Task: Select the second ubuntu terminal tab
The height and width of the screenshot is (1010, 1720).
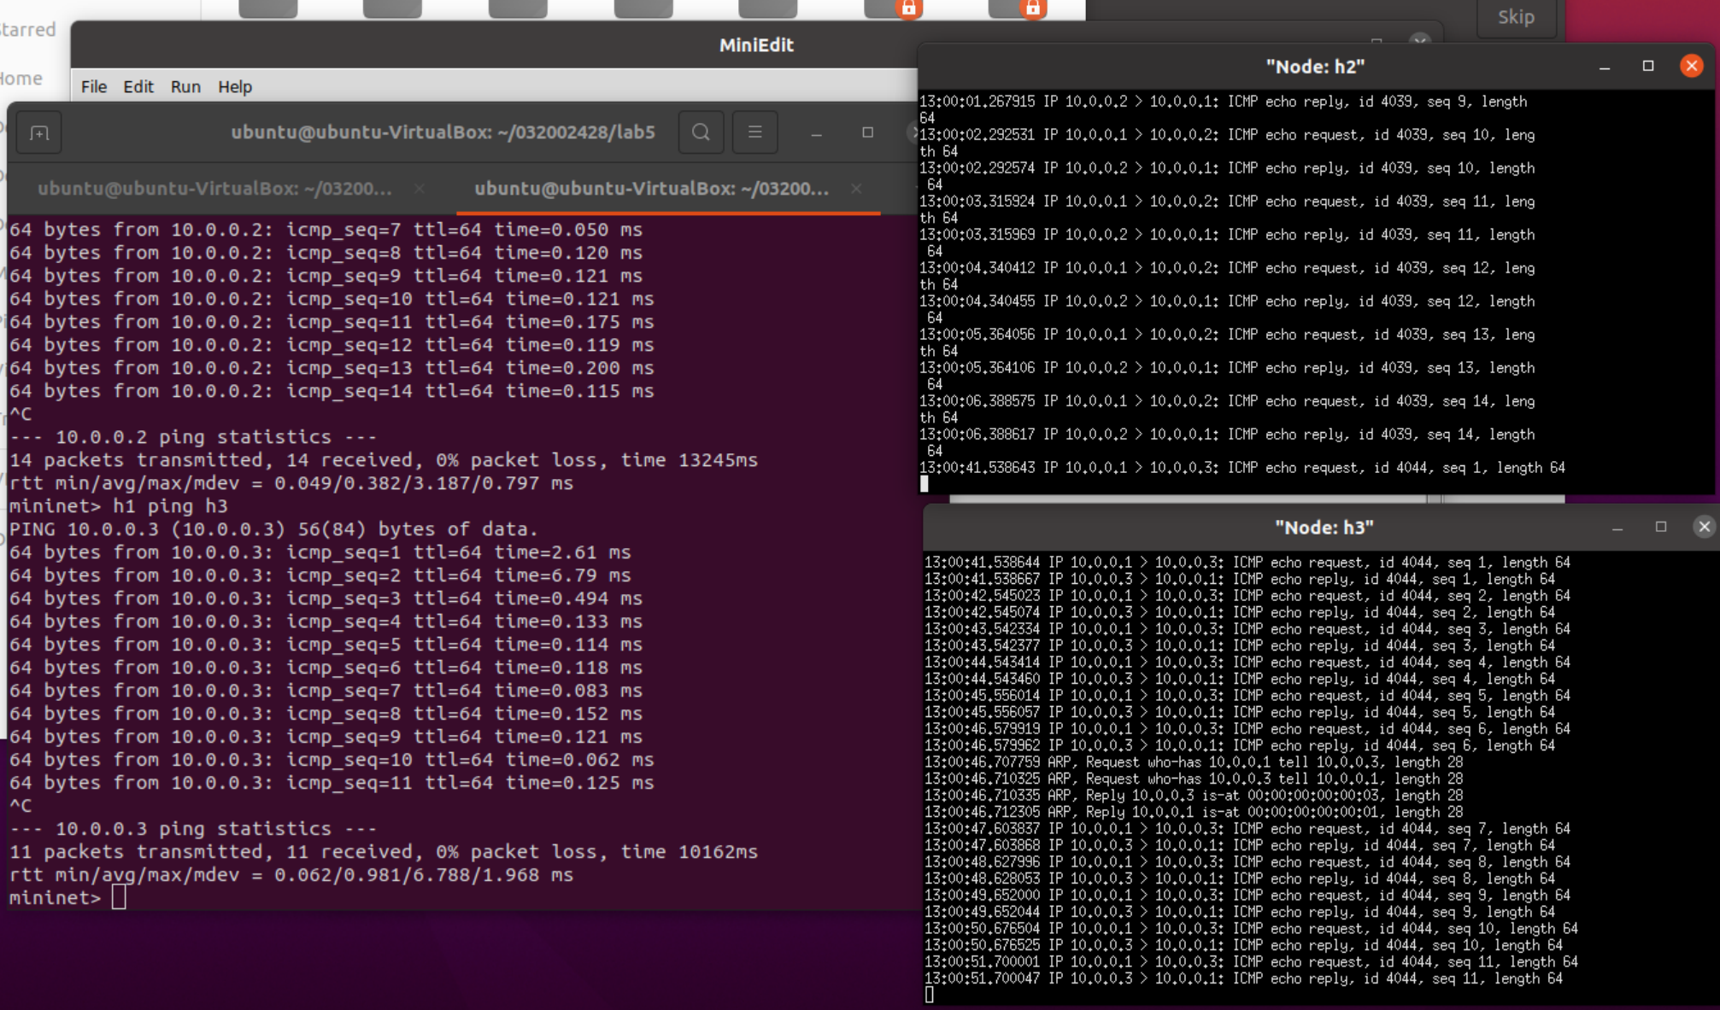Action: [651, 189]
